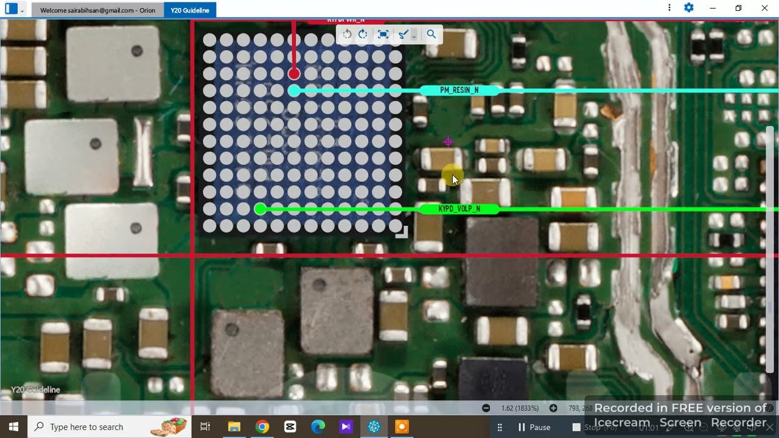
Task: Launch Google Chrome from the taskbar
Action: [262, 427]
